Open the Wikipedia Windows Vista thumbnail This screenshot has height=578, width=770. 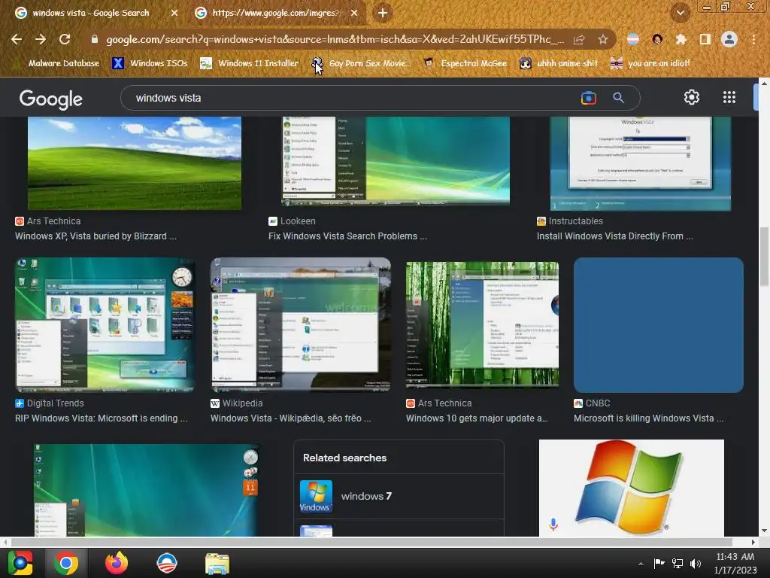click(301, 325)
